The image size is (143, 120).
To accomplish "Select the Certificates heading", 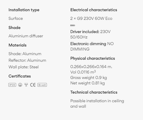I will [x=20, y=76].
